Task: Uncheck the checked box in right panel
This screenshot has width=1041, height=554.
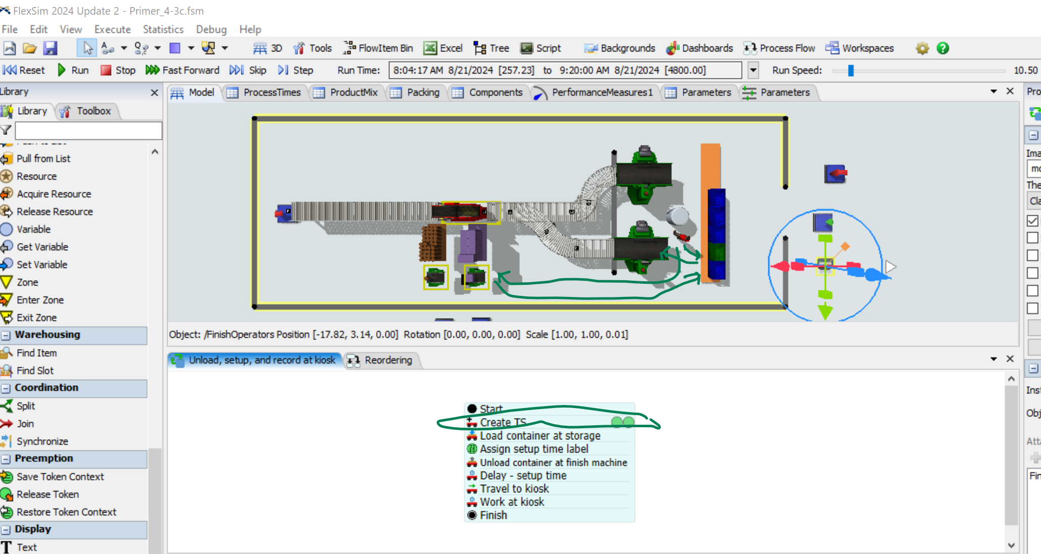Action: (1032, 221)
